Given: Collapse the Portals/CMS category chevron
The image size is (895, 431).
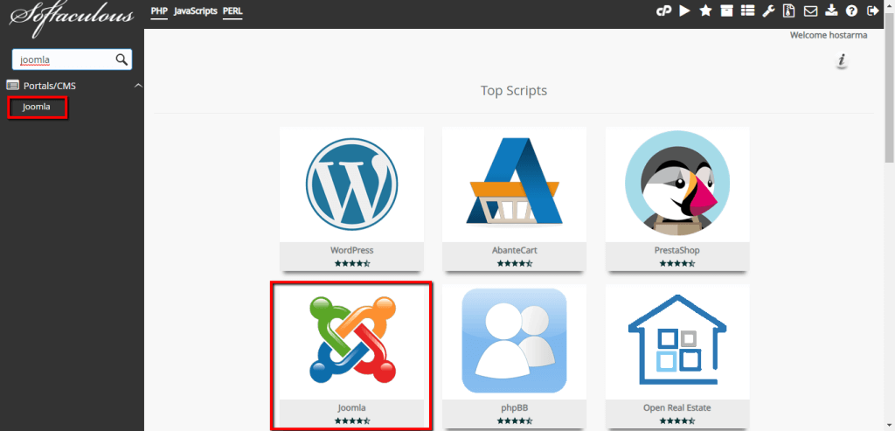Looking at the screenshot, I should click(137, 86).
